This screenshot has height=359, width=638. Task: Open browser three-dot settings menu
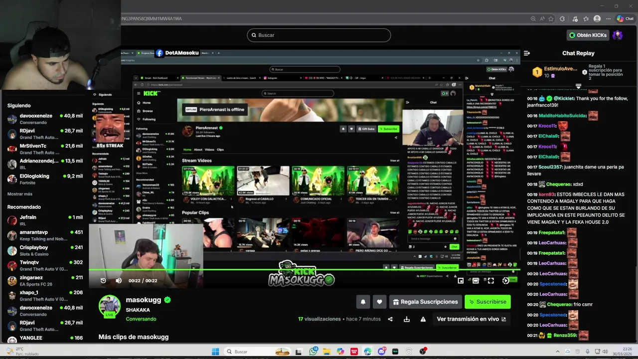(608, 19)
